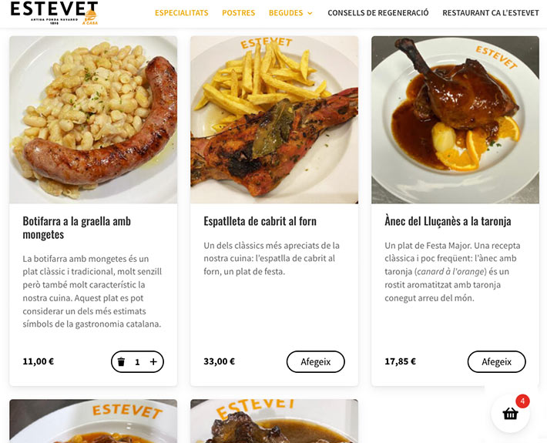Open the Especialitats menu item
547x443 pixels.
click(x=181, y=13)
